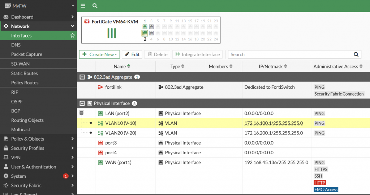Click the red notification badge on System
The height and width of the screenshot is (195, 370).
click(65, 176)
